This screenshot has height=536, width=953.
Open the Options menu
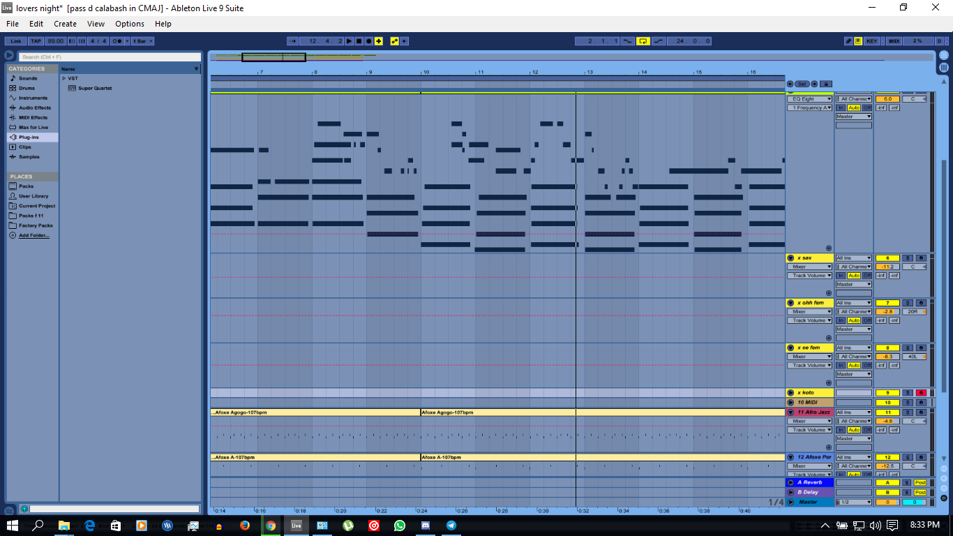tap(129, 23)
